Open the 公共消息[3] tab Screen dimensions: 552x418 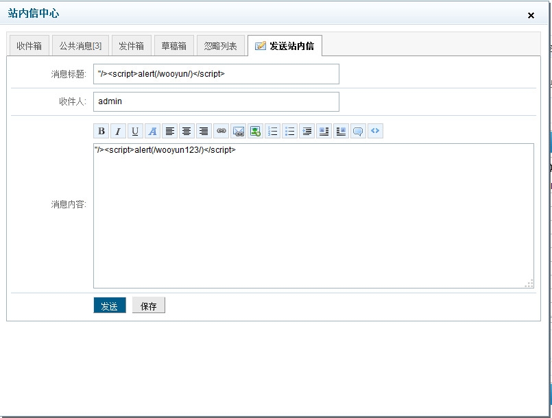pyautogui.click(x=81, y=46)
